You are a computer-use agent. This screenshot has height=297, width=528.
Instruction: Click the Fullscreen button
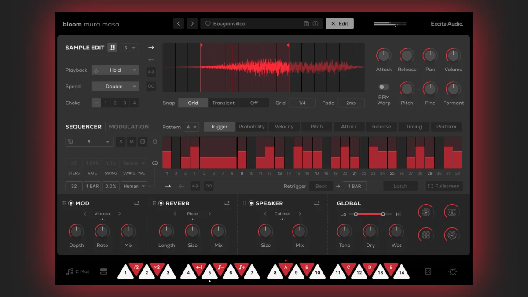[x=444, y=186]
